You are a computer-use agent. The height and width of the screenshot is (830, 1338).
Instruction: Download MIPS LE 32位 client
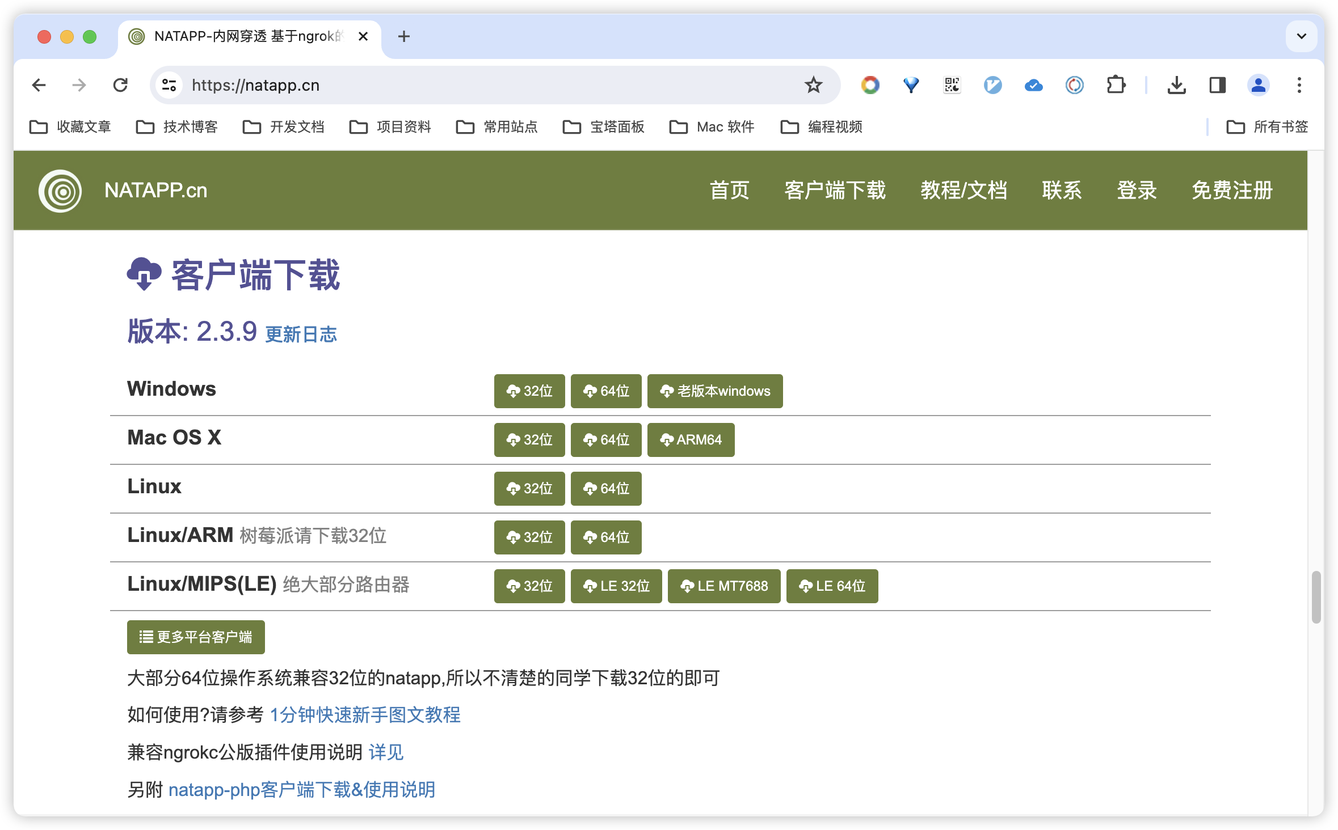coord(616,586)
